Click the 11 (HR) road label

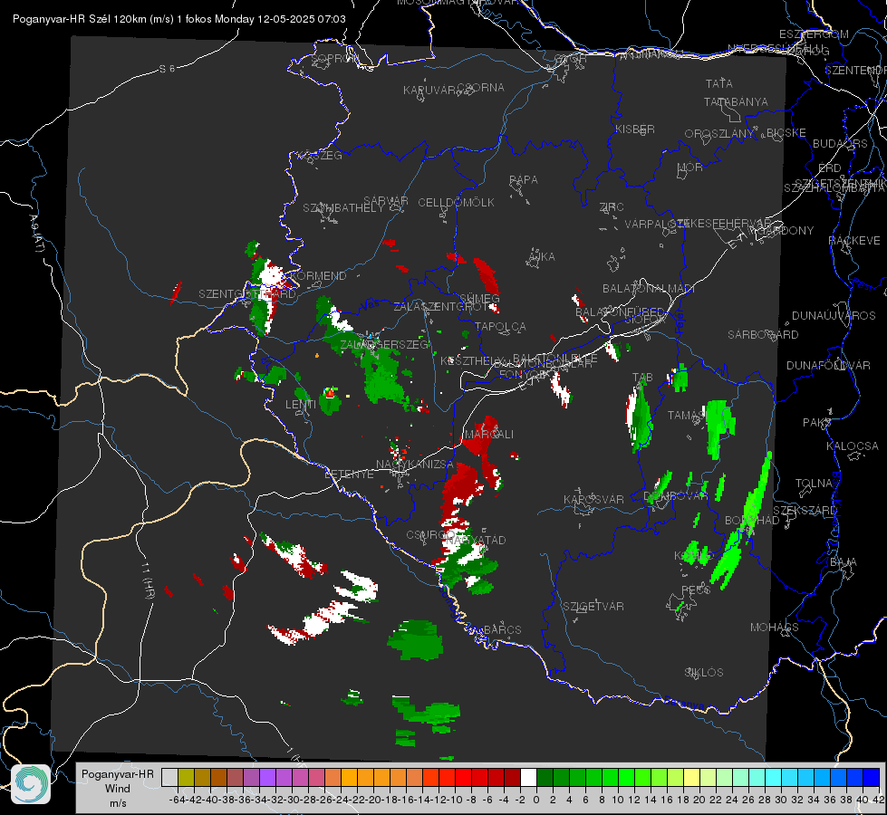point(147,580)
